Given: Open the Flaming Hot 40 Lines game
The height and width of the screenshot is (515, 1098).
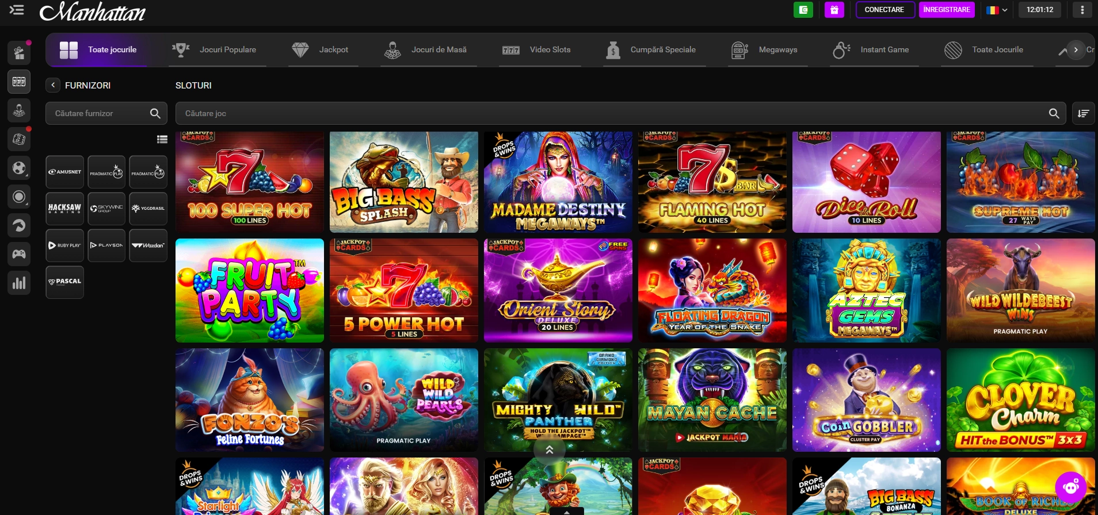Looking at the screenshot, I should coord(712,182).
